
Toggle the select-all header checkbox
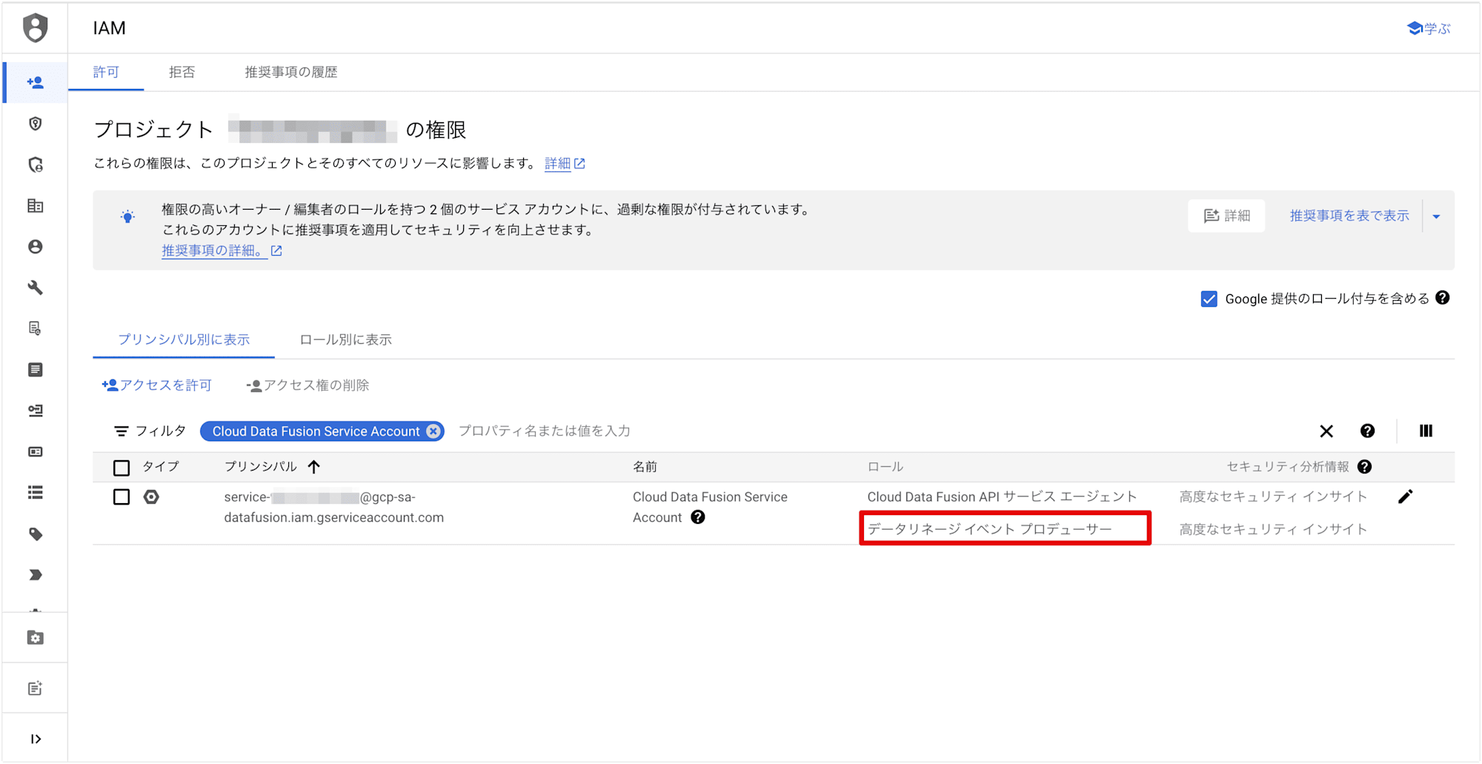pyautogui.click(x=122, y=468)
